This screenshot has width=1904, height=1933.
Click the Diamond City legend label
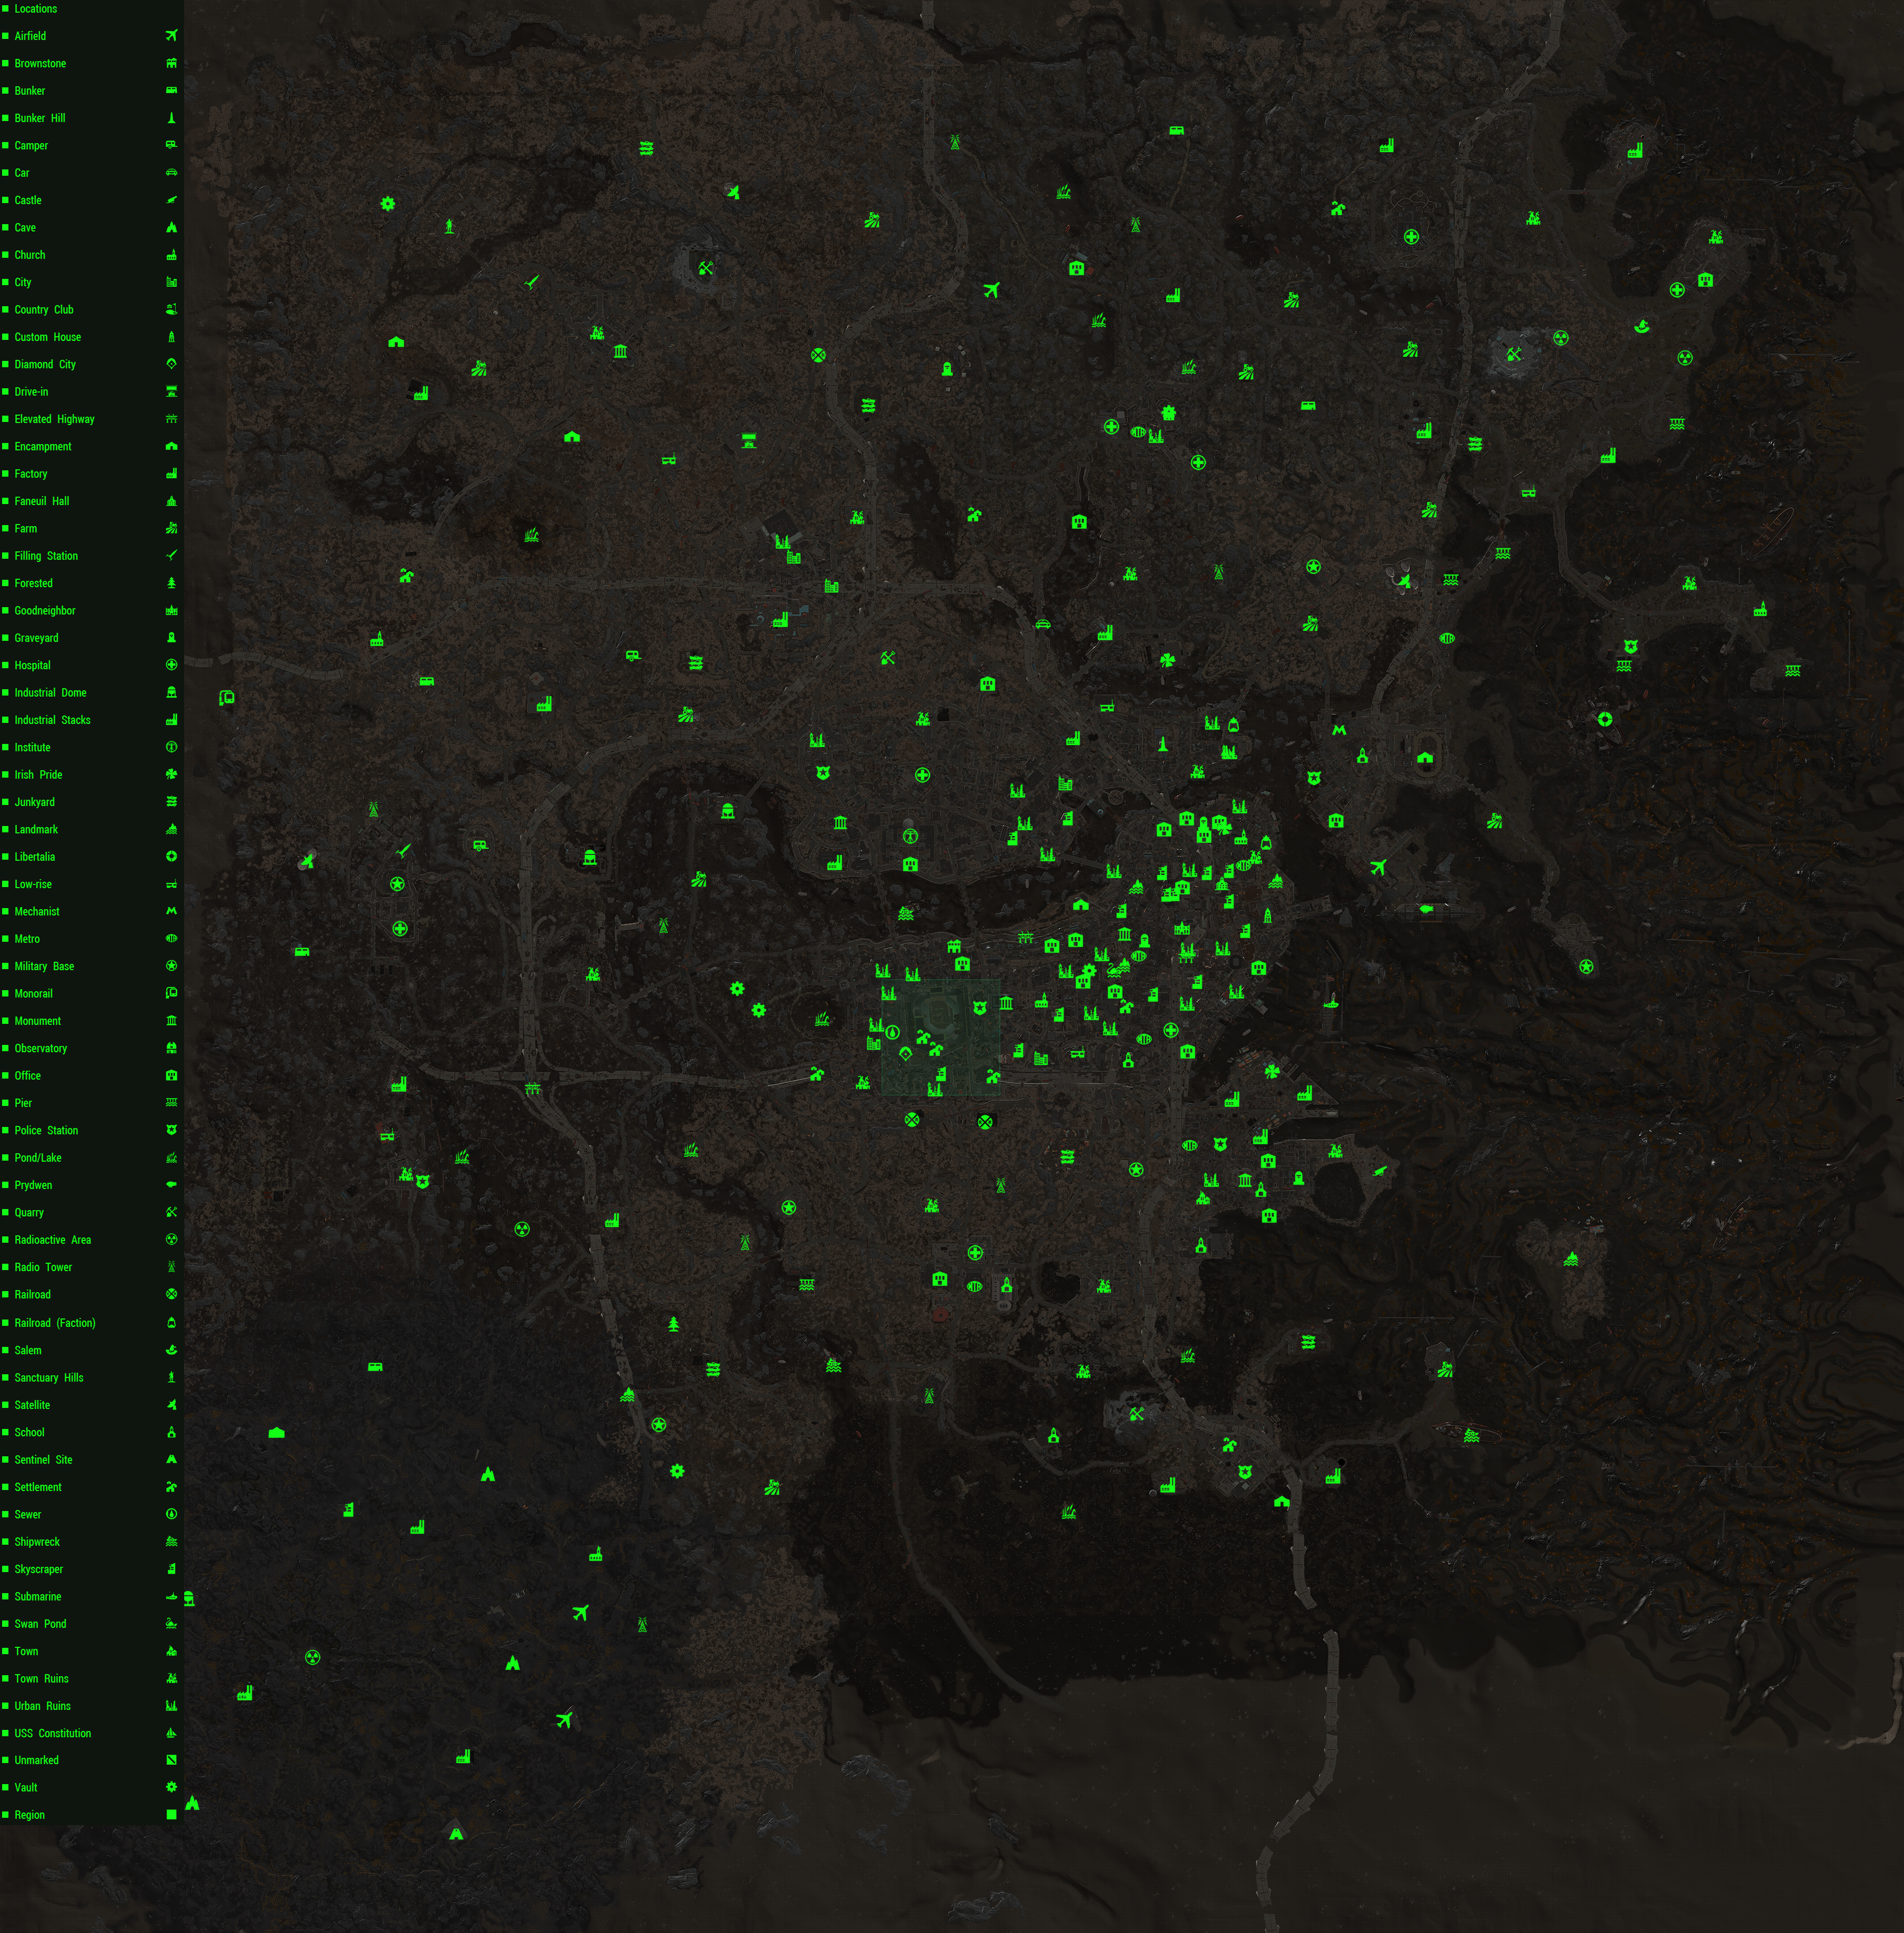coord(45,364)
